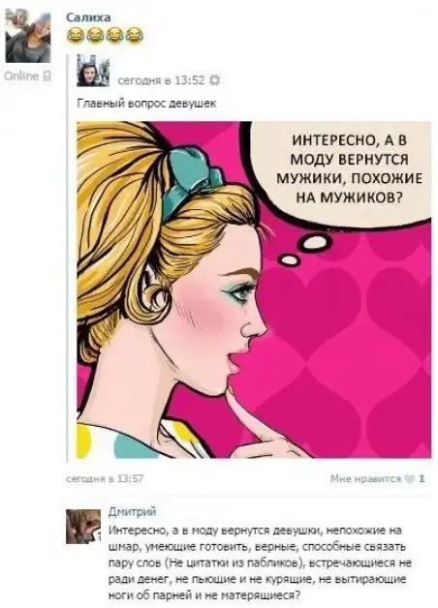The image size is (438, 608).
Task: Click the last laughing emoji in the post
Action: tap(135, 36)
